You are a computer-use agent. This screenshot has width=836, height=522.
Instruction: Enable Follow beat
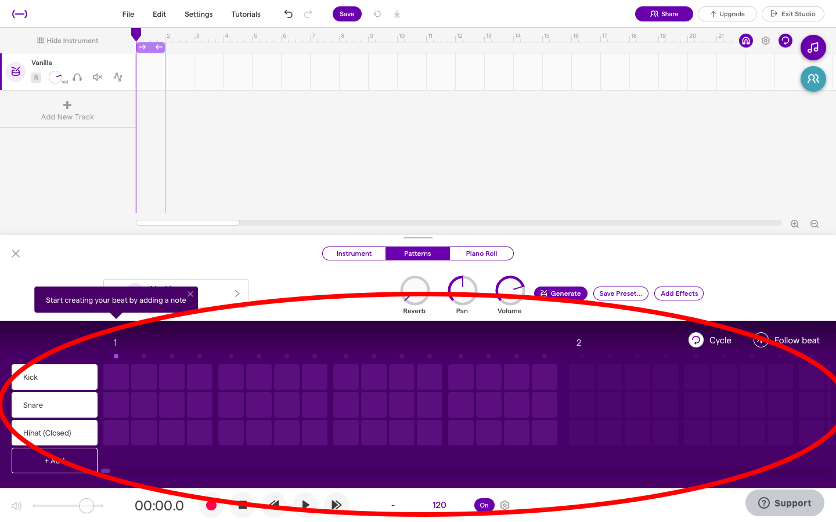pyautogui.click(x=761, y=340)
